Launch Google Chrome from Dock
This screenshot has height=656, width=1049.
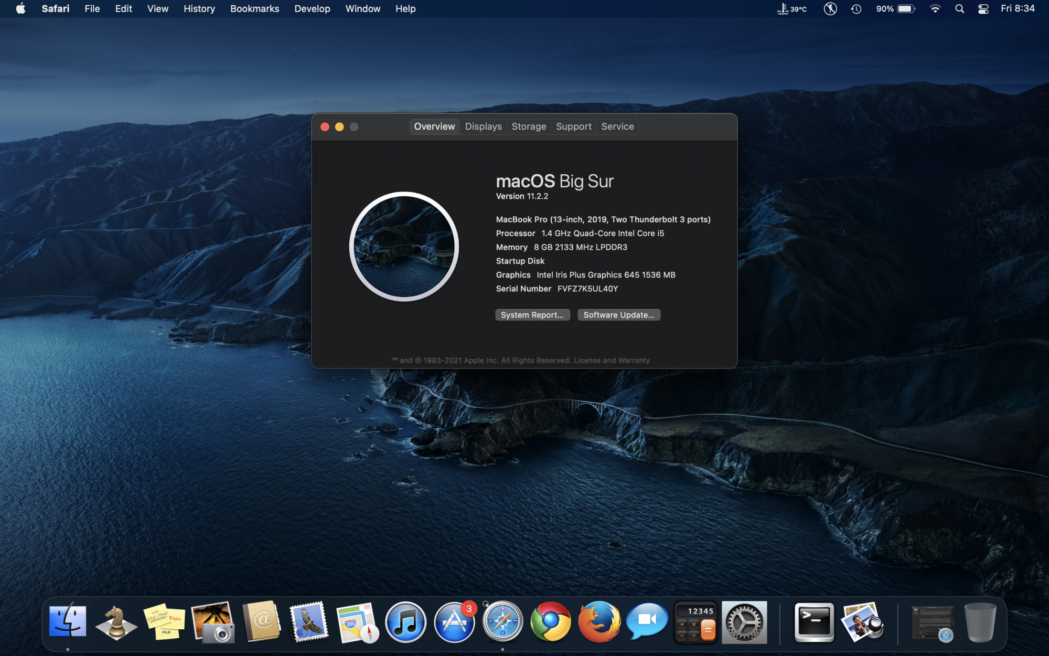551,622
